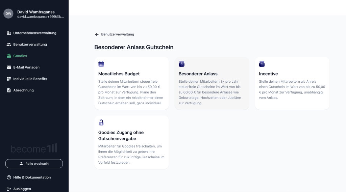The width and height of the screenshot is (346, 192).
Task: Click the Ausloggen exit icon
Action: tap(9, 189)
